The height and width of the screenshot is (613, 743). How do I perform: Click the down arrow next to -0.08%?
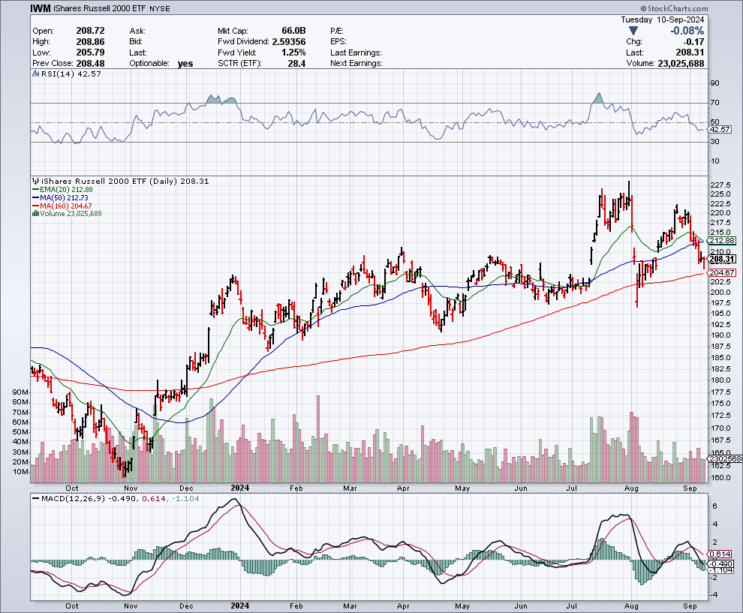coord(633,31)
